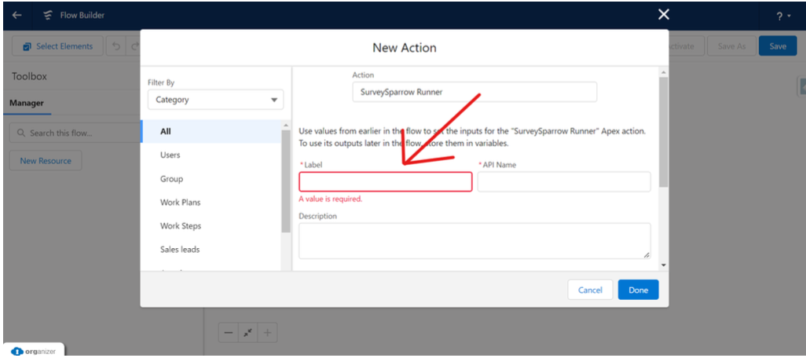Zoom in the canvas with plus icon
The width and height of the screenshot is (806, 358).
(268, 333)
